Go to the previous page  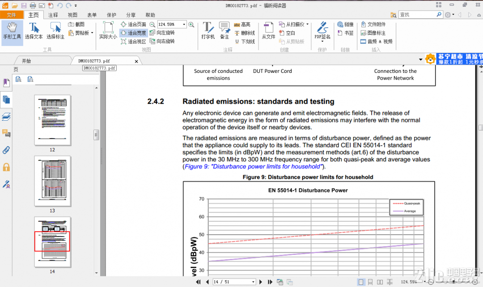click(x=208, y=282)
